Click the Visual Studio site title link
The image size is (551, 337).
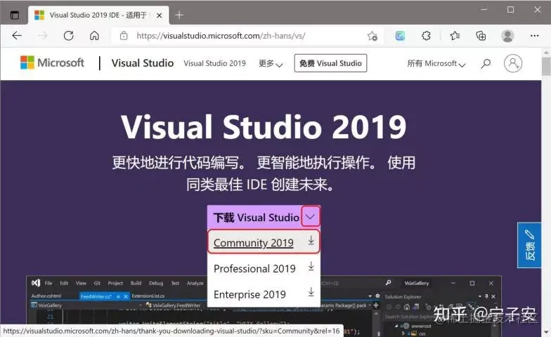[x=142, y=63]
